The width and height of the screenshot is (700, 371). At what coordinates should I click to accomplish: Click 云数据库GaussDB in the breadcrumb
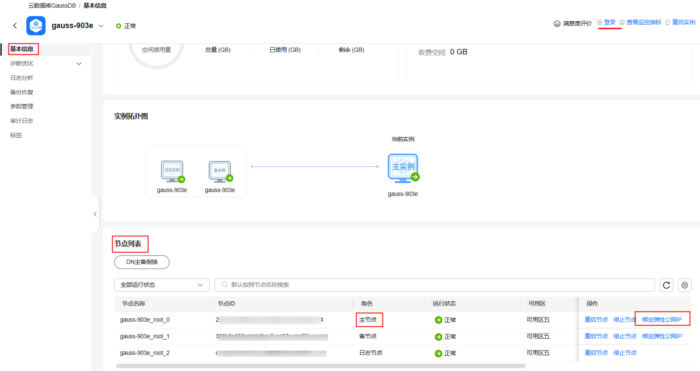52,6
